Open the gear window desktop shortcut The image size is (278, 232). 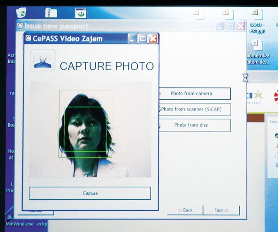81,13
